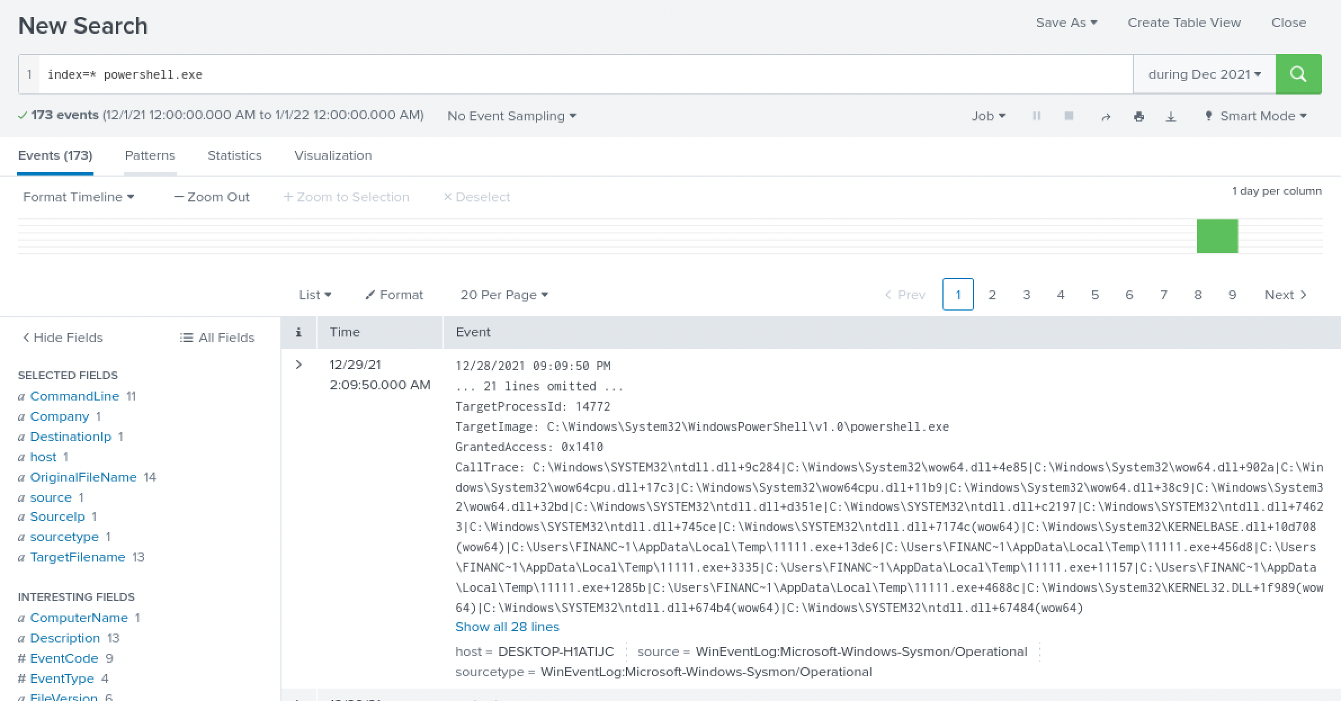Viewport: 1341px width, 701px height.
Task: Click Show all 28 lines link
Action: click(x=507, y=627)
